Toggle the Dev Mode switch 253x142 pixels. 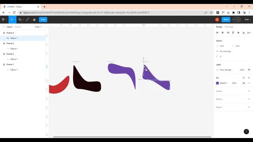pos(236,20)
